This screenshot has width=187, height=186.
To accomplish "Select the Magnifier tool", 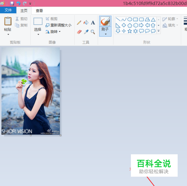I will point(93,32).
